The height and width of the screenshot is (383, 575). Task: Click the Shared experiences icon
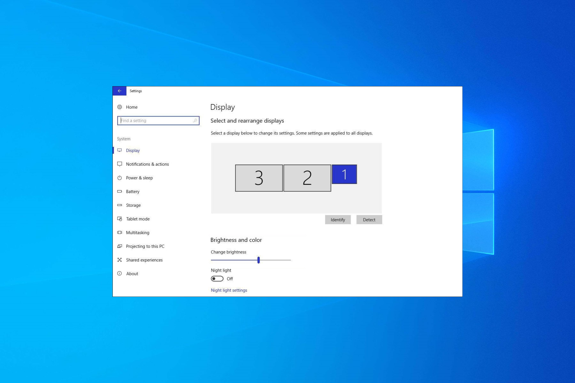point(119,260)
